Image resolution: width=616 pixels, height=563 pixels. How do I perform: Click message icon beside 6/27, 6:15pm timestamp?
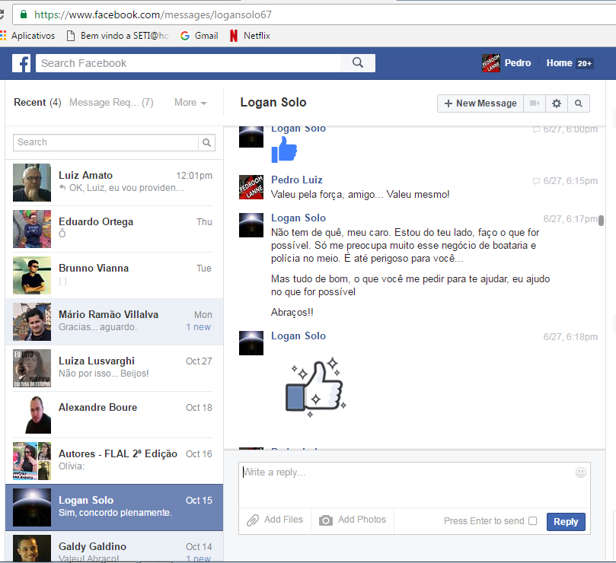[x=536, y=181]
